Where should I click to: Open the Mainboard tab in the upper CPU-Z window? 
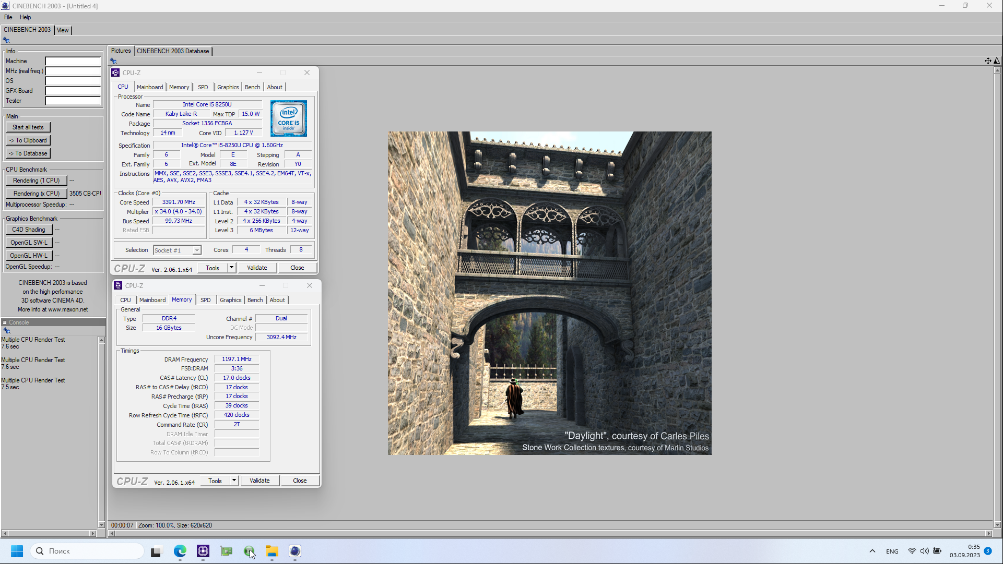coord(150,87)
